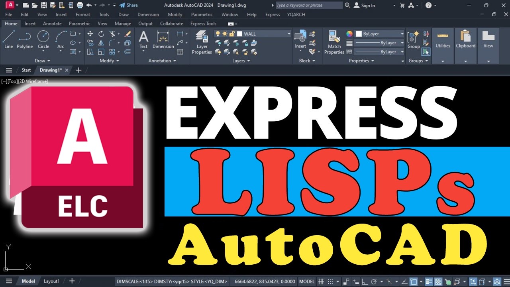Add a new drawing tab with plus
The height and width of the screenshot is (287, 510).
(x=78, y=70)
